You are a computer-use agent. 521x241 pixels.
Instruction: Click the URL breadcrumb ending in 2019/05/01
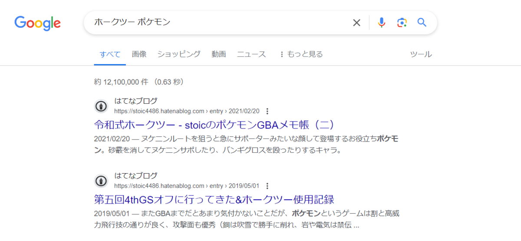[x=187, y=186]
